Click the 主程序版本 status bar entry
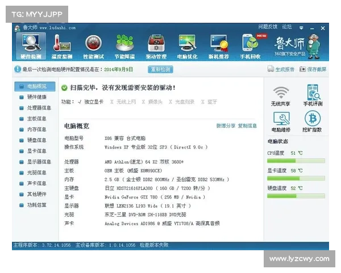The width and height of the screenshot is (341, 273). coord(42,245)
